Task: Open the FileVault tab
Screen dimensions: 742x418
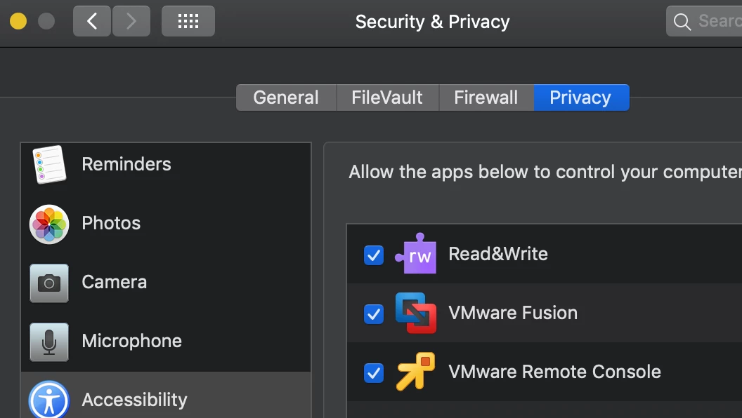Action: pyautogui.click(x=388, y=97)
